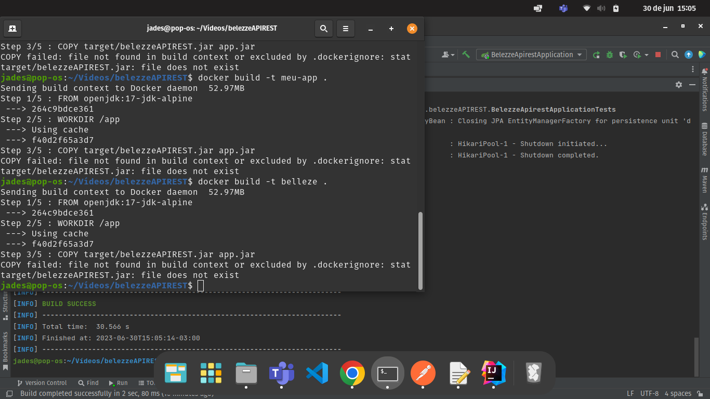Change UTF-8 file encoding in status bar
This screenshot has width=710, height=399.
pyautogui.click(x=650, y=394)
